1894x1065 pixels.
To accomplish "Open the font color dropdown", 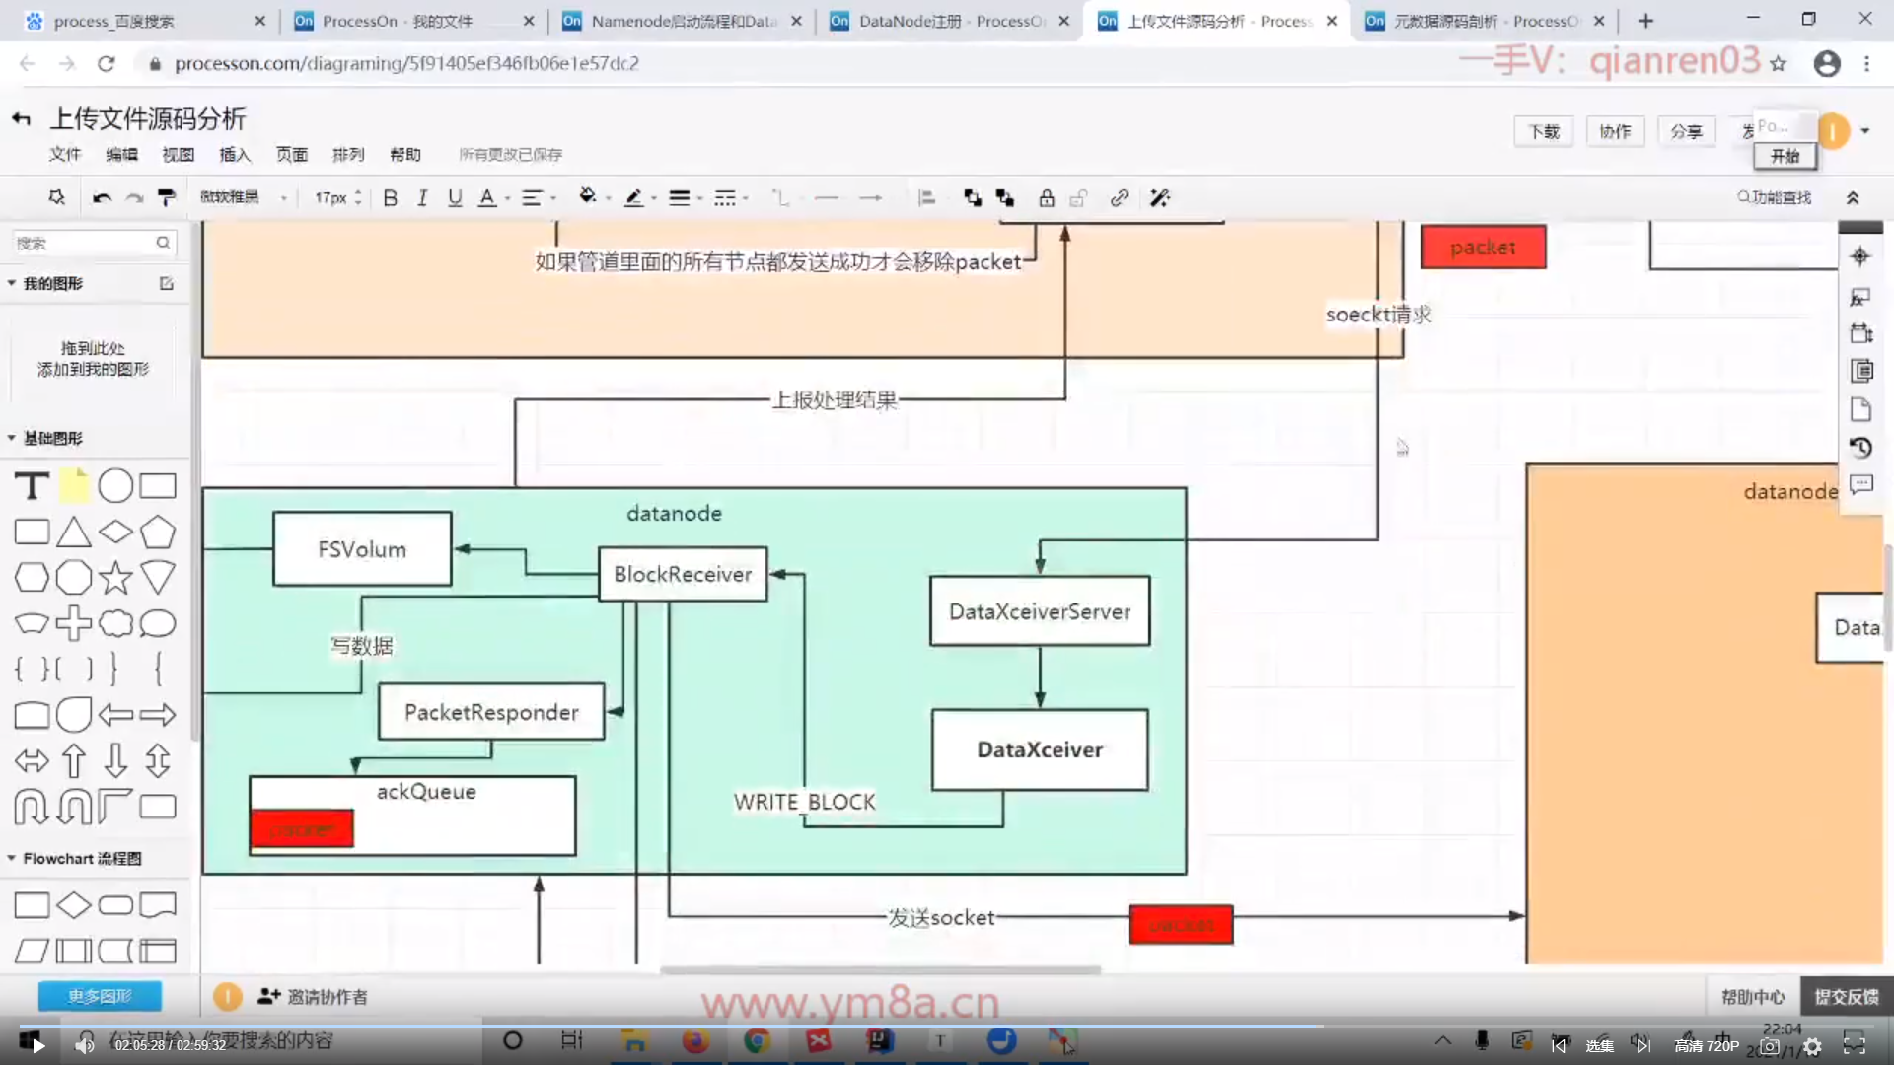I will pyautogui.click(x=494, y=198).
